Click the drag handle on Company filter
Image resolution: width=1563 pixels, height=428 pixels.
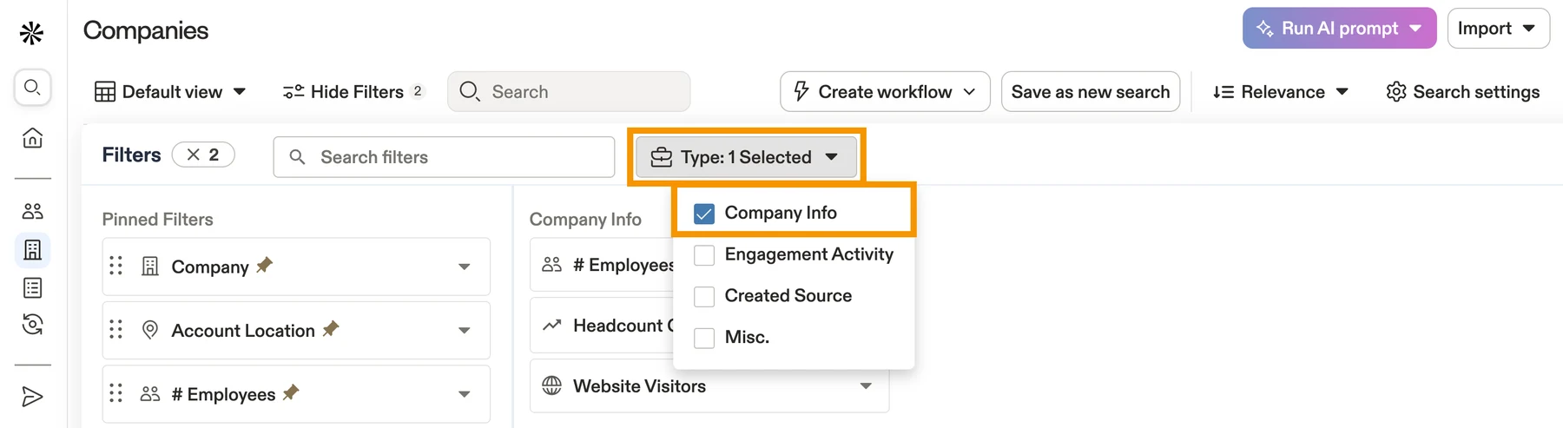(x=116, y=266)
